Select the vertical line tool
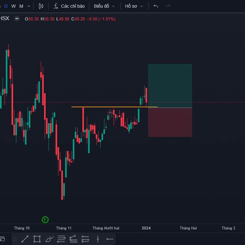 pyautogui.click(x=98, y=239)
